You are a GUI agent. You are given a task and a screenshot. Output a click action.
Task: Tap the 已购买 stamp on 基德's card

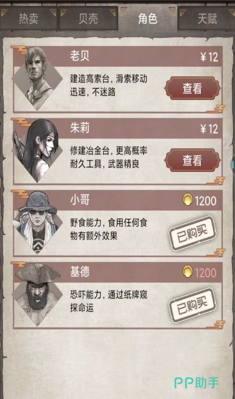(x=192, y=305)
